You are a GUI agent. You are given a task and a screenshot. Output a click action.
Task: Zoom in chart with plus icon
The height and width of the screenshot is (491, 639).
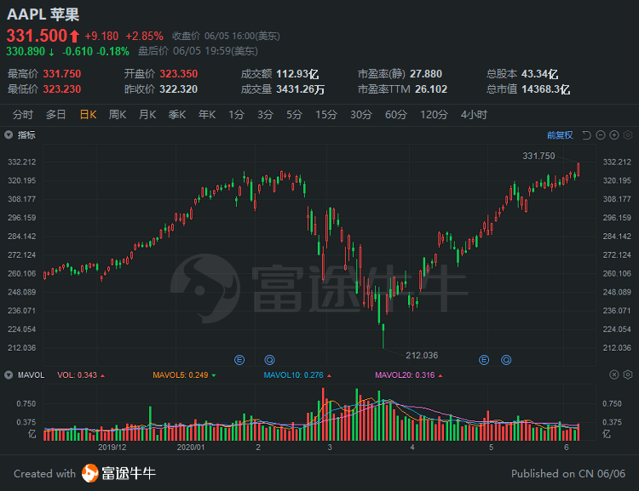pos(614,135)
